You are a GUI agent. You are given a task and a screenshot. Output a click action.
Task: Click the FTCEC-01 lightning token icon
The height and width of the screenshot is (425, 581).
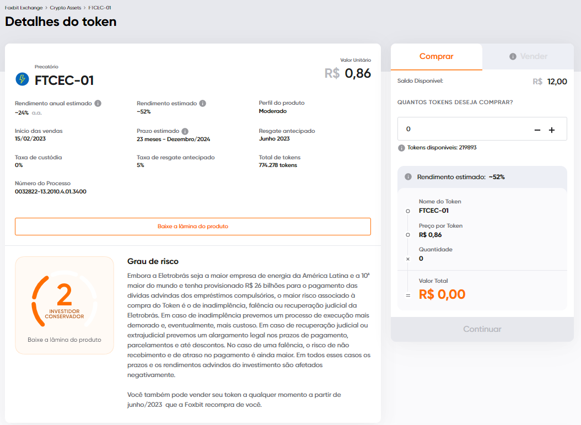[22, 79]
